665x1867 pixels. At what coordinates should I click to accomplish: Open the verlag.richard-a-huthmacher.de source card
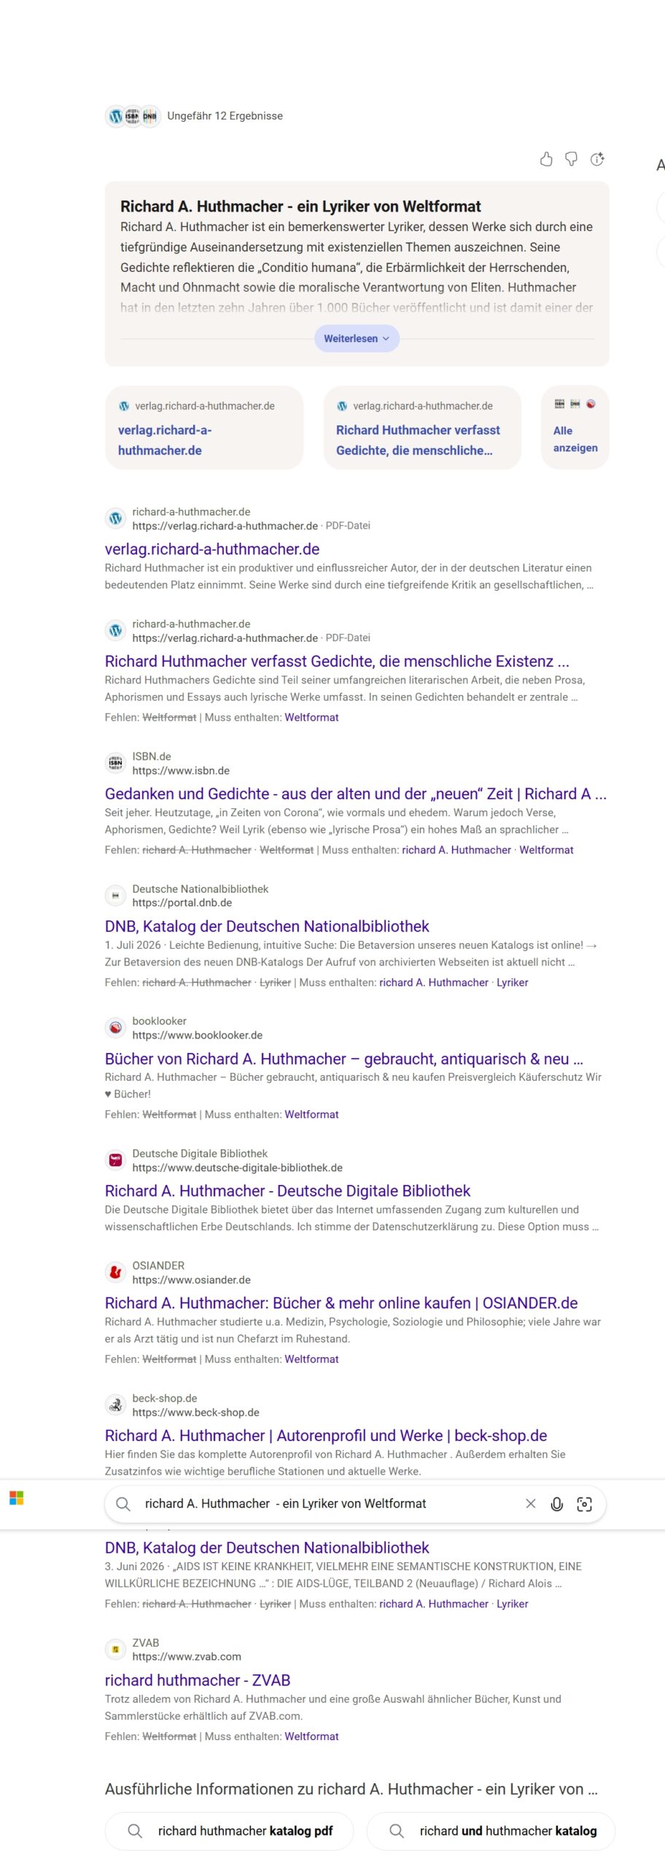[x=204, y=427]
